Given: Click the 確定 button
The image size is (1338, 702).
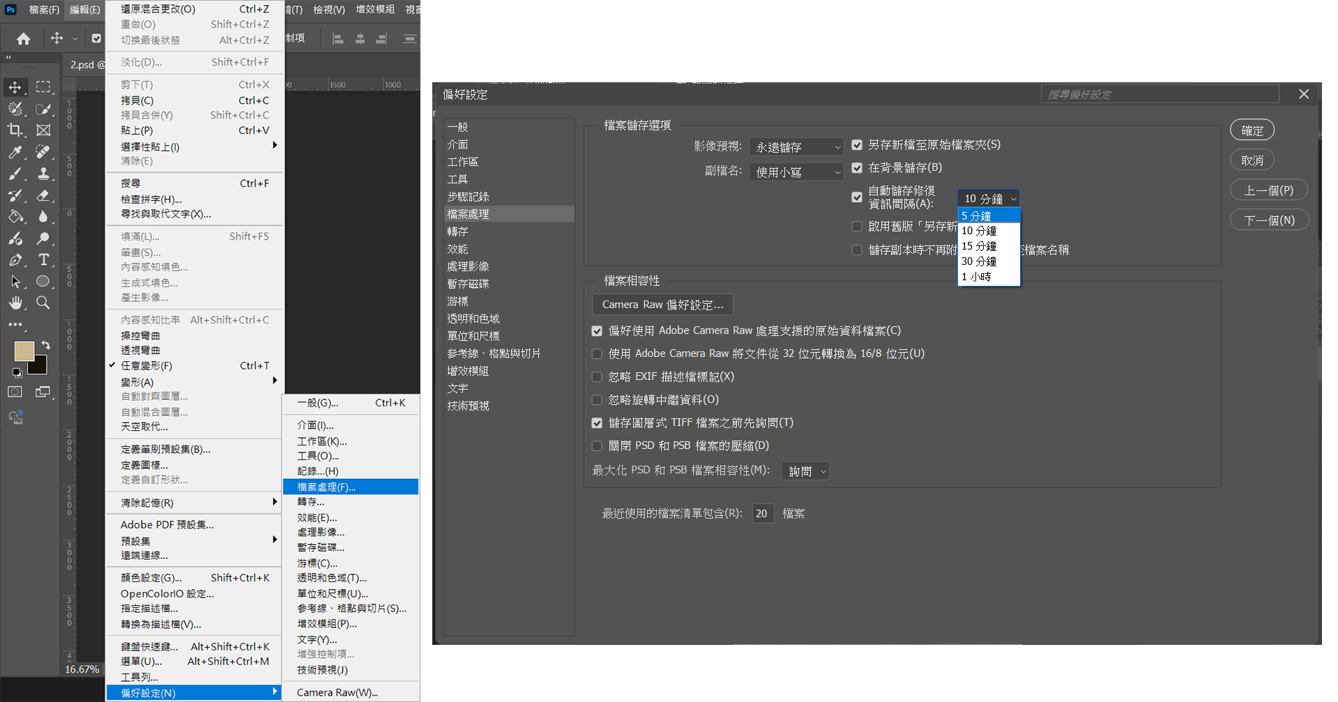Looking at the screenshot, I should click(x=1252, y=130).
